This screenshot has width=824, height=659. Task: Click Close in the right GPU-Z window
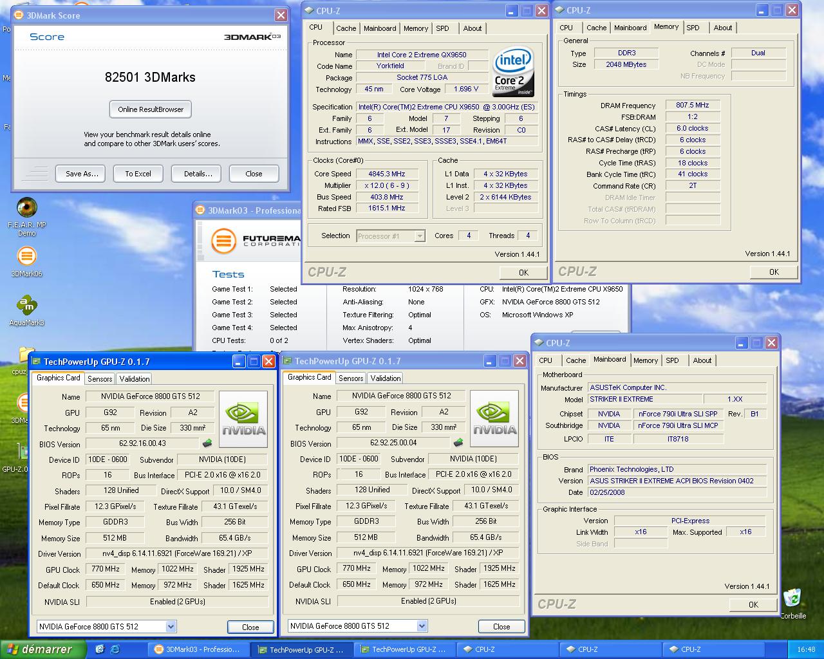coord(501,626)
